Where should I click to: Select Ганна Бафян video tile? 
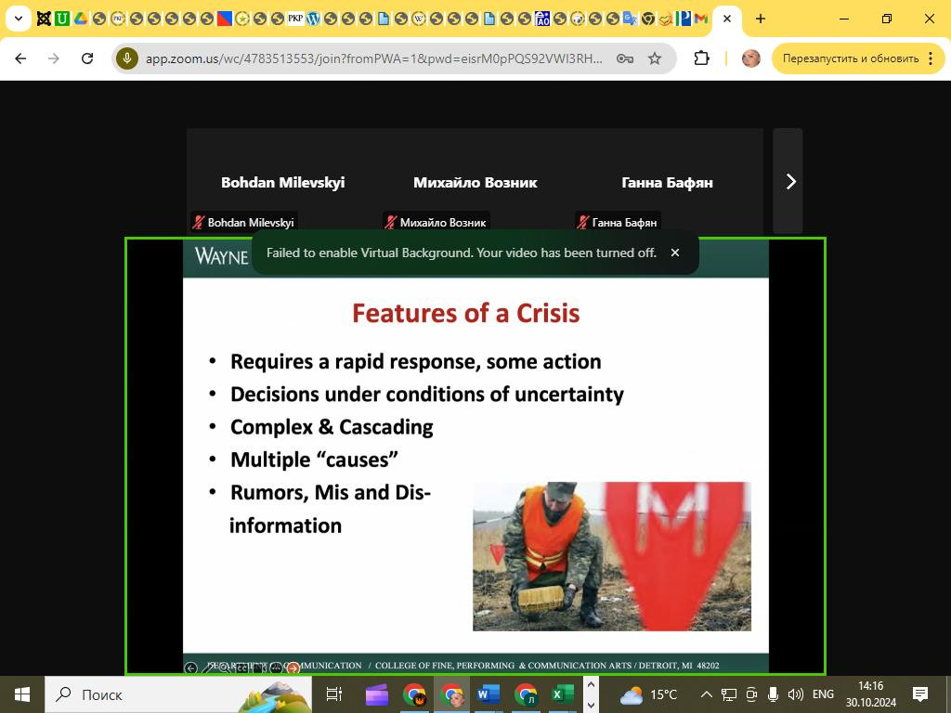tap(667, 181)
